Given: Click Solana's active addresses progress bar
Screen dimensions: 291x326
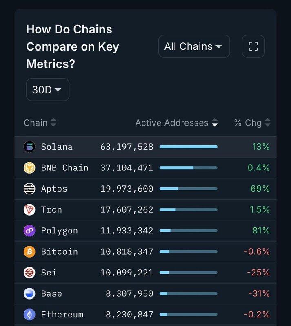Looking at the screenshot, I should click(188, 147).
